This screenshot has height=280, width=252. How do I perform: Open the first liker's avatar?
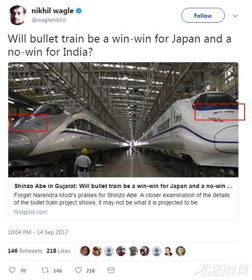(85, 251)
